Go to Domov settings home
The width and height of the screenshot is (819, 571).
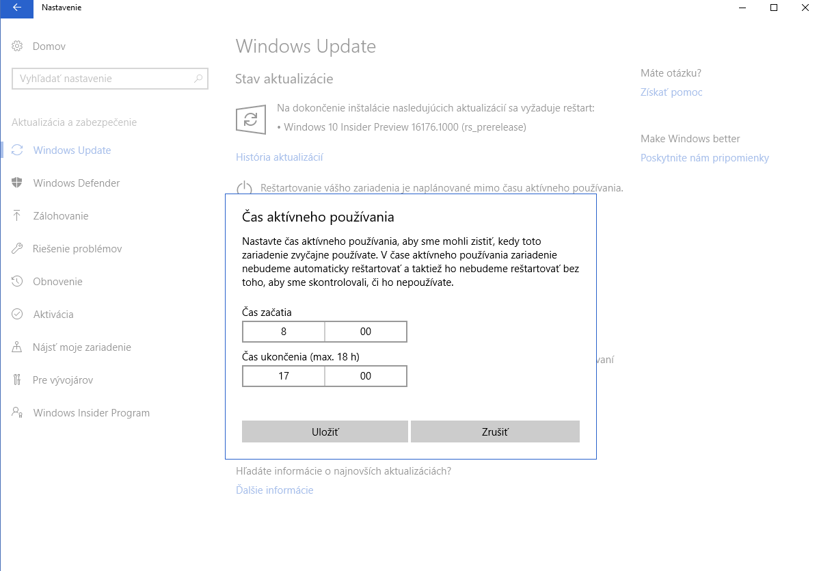[x=49, y=47]
